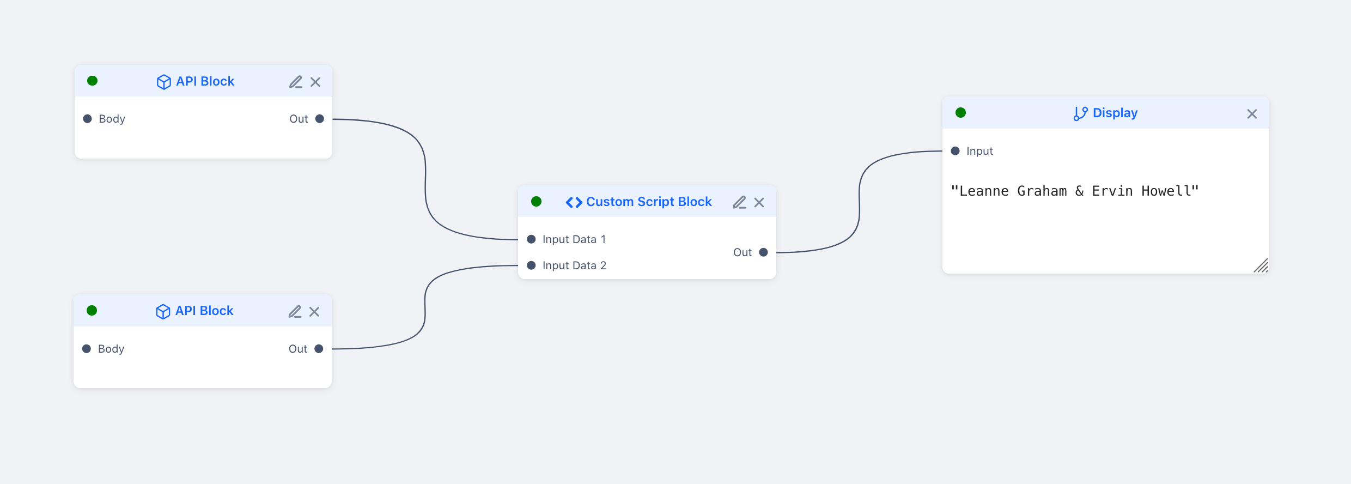This screenshot has height=484, width=1351.
Task: Click the stethoscope icon on the Display header
Action: pyautogui.click(x=1081, y=113)
